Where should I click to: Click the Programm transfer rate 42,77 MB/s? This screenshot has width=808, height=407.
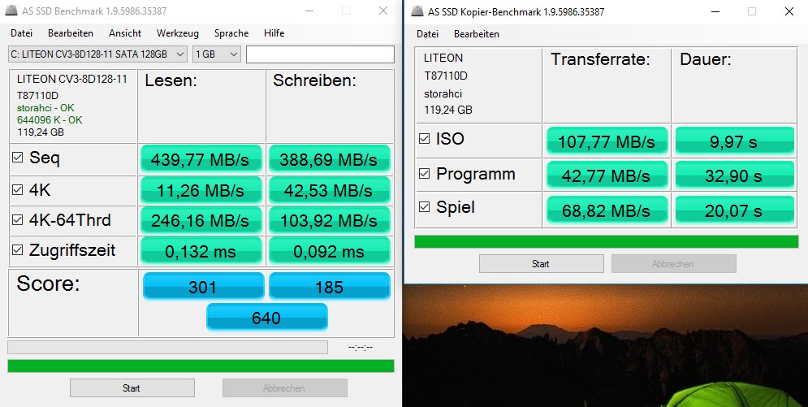607,175
